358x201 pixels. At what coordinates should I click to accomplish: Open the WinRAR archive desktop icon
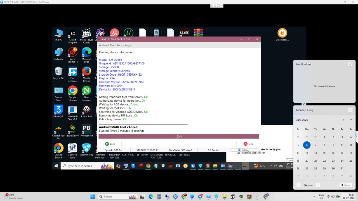click(x=198, y=32)
